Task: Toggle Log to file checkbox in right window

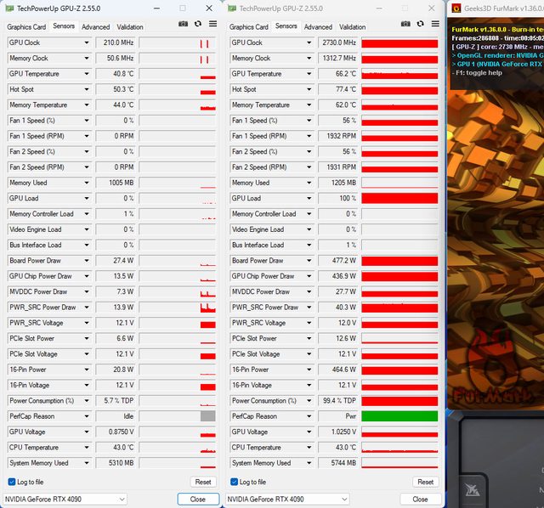Action: (x=235, y=482)
